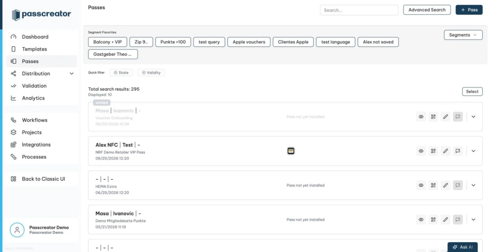
Task: Click the Passcreator logo
Action: tap(41, 15)
